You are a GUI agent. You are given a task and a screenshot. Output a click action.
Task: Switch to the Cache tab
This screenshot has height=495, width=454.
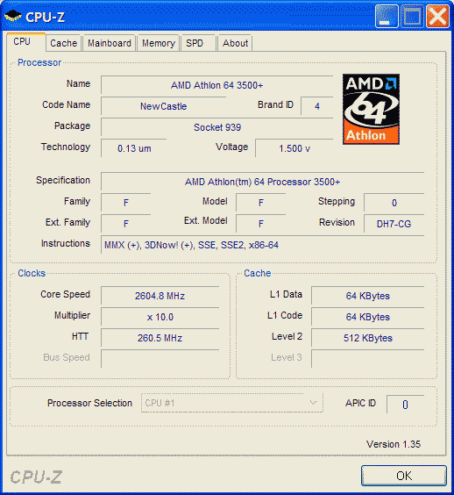pyautogui.click(x=64, y=43)
